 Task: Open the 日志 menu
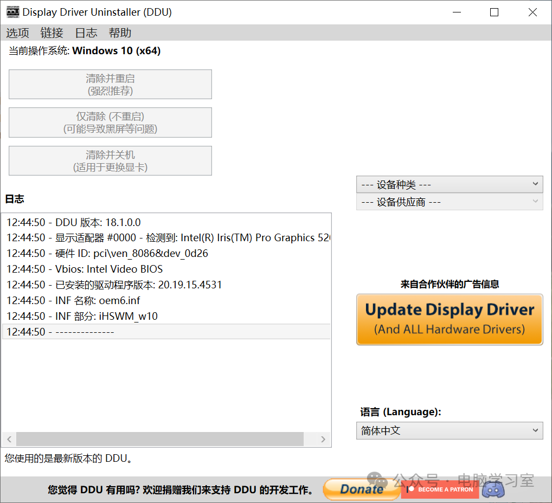tap(86, 33)
